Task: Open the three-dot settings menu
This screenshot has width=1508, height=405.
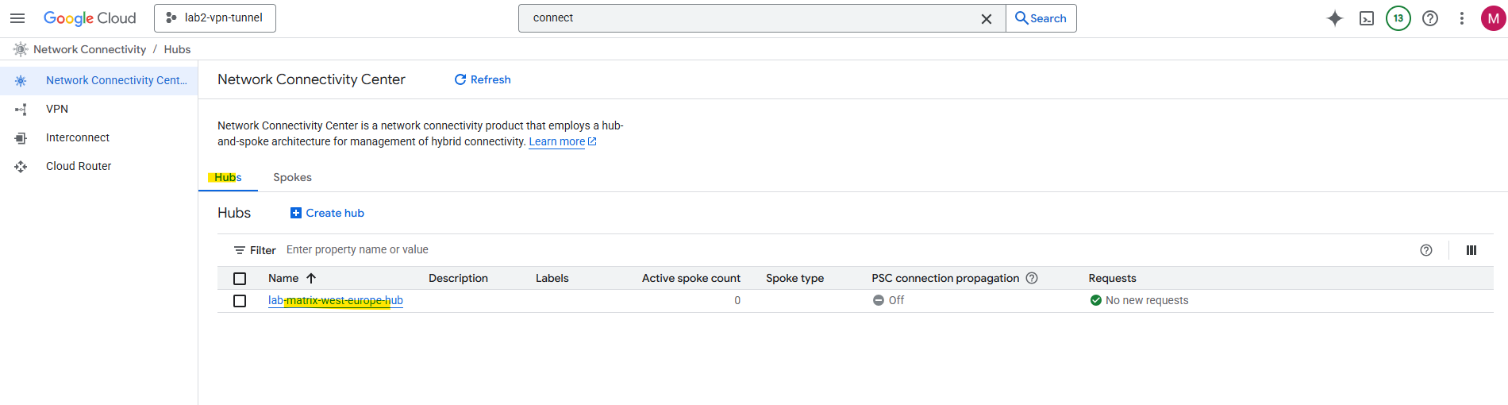Action: [1461, 18]
